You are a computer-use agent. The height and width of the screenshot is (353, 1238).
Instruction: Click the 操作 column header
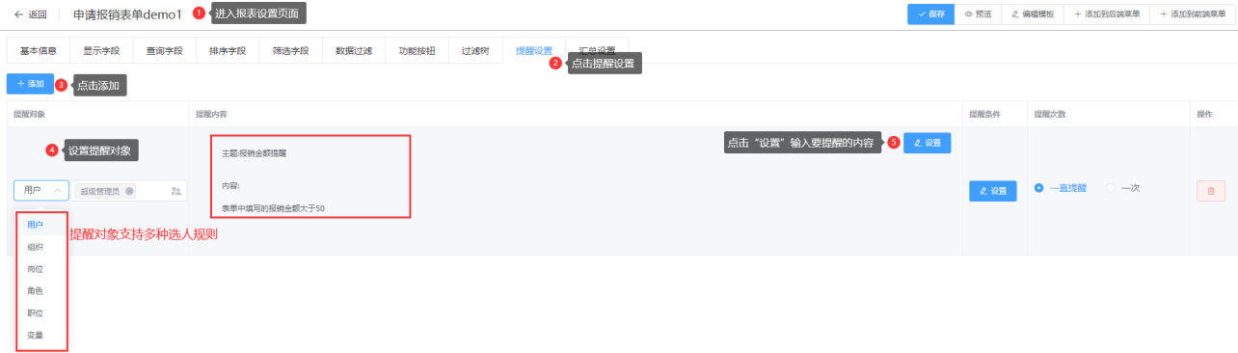pos(1204,114)
